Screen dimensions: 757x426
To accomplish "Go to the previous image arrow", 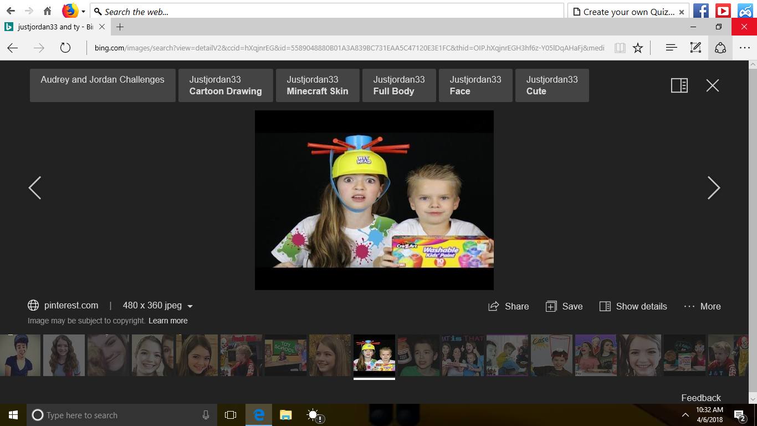I will [34, 188].
